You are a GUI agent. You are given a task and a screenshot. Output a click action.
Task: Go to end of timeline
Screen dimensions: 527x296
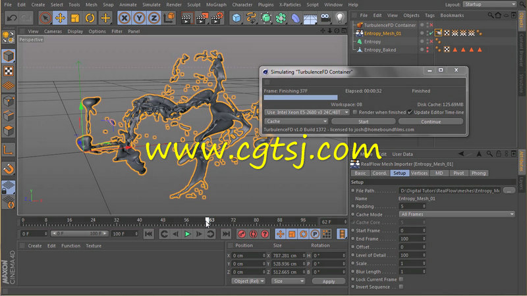pyautogui.click(x=226, y=234)
